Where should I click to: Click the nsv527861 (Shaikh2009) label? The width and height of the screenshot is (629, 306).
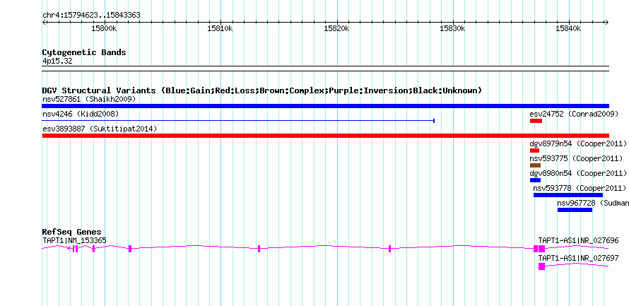click(x=89, y=99)
